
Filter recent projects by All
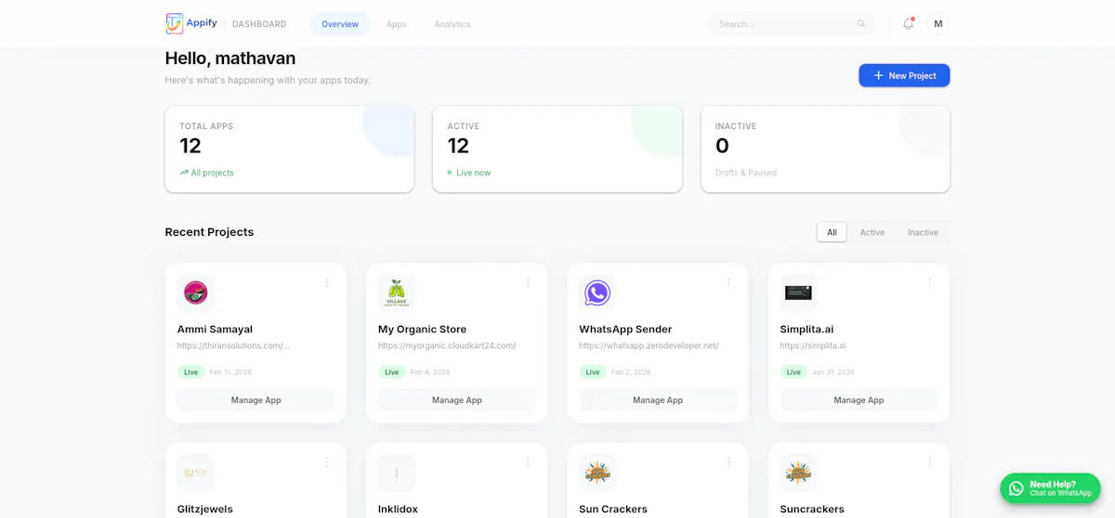[832, 232]
